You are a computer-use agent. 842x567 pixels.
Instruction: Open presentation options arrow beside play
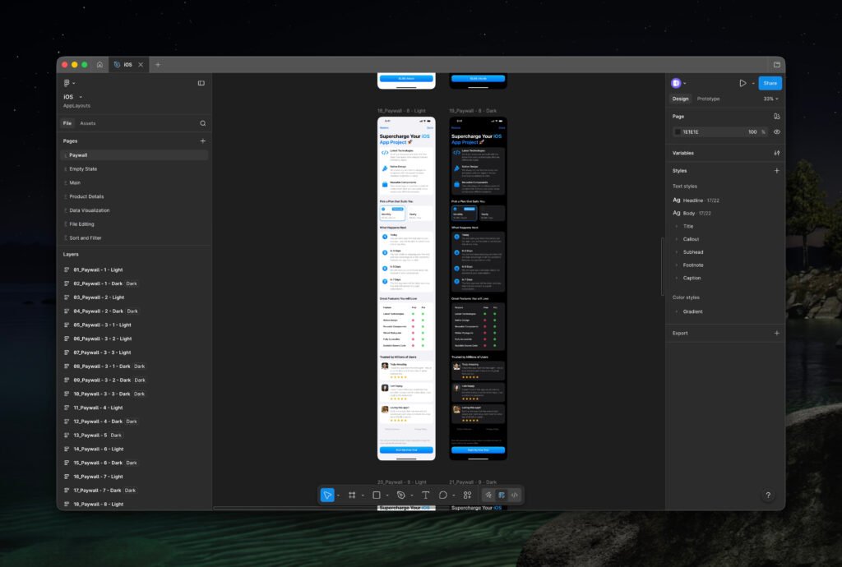click(753, 83)
